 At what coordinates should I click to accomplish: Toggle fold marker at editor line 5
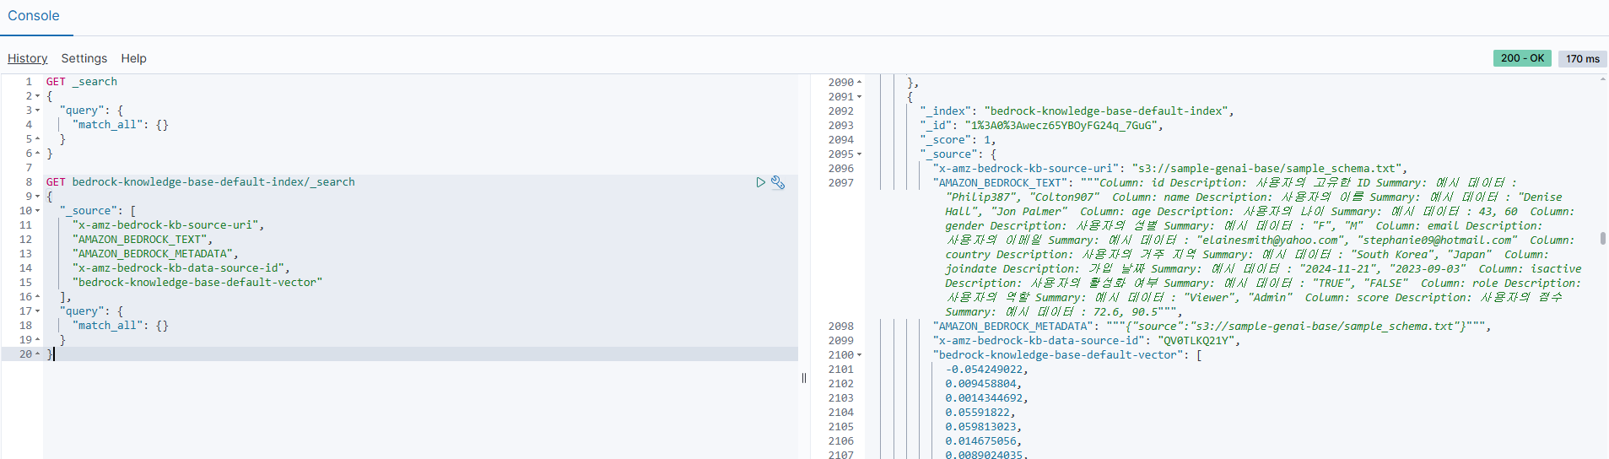[x=37, y=139]
